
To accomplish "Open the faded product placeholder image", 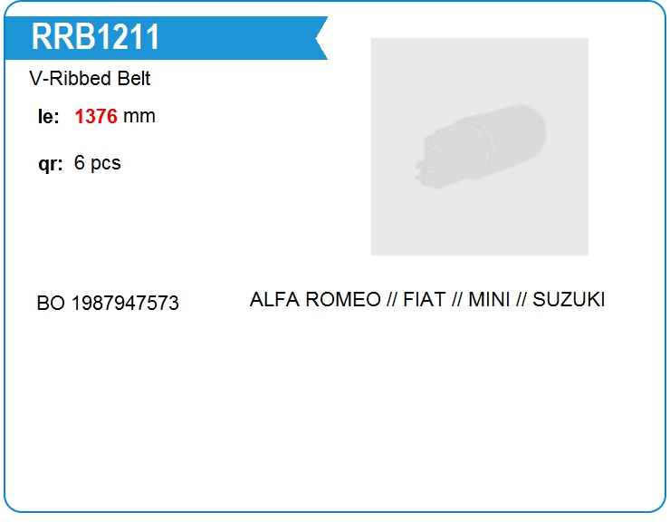I will [480, 147].
